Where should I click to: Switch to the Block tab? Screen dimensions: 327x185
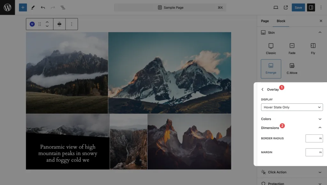(281, 21)
